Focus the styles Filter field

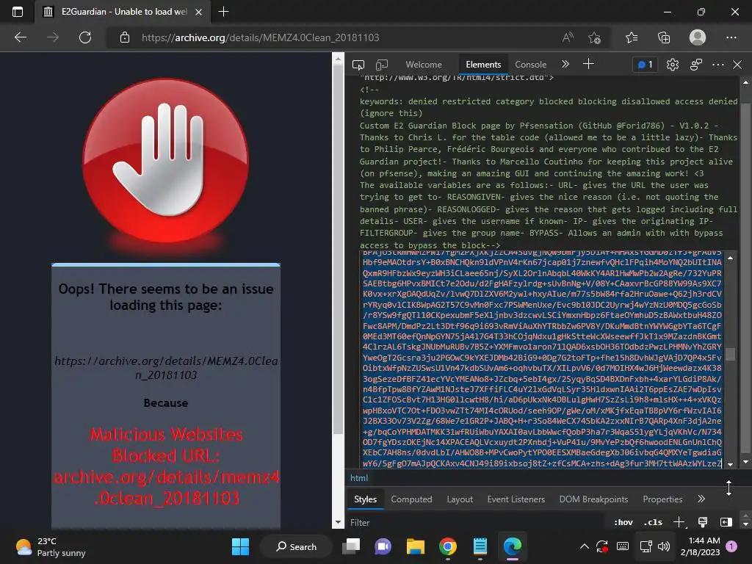pyautogui.click(x=475, y=522)
